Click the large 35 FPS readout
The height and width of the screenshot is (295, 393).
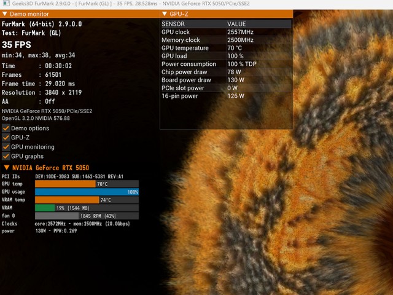(x=17, y=45)
